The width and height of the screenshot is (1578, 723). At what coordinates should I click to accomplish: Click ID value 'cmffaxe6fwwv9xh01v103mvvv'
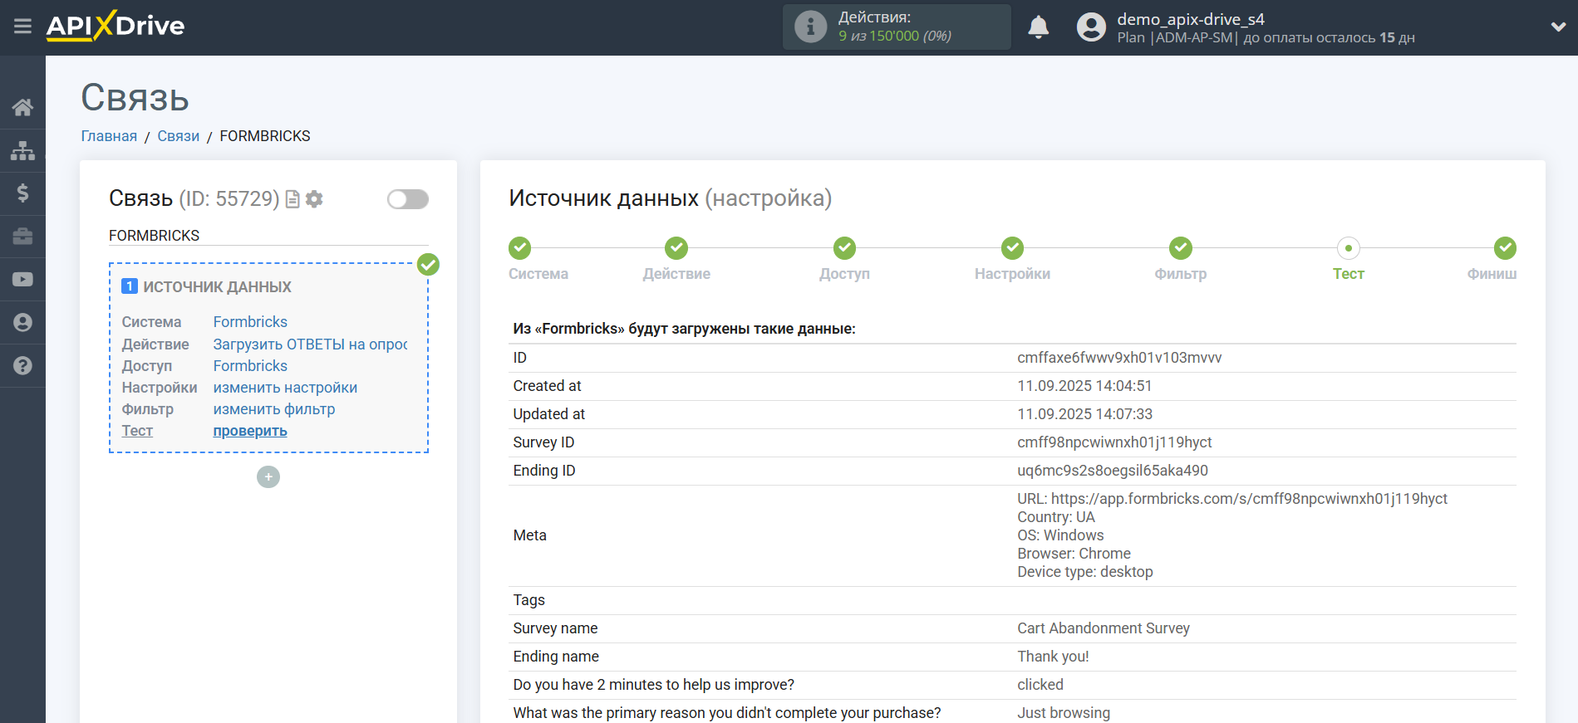pyautogui.click(x=1119, y=358)
